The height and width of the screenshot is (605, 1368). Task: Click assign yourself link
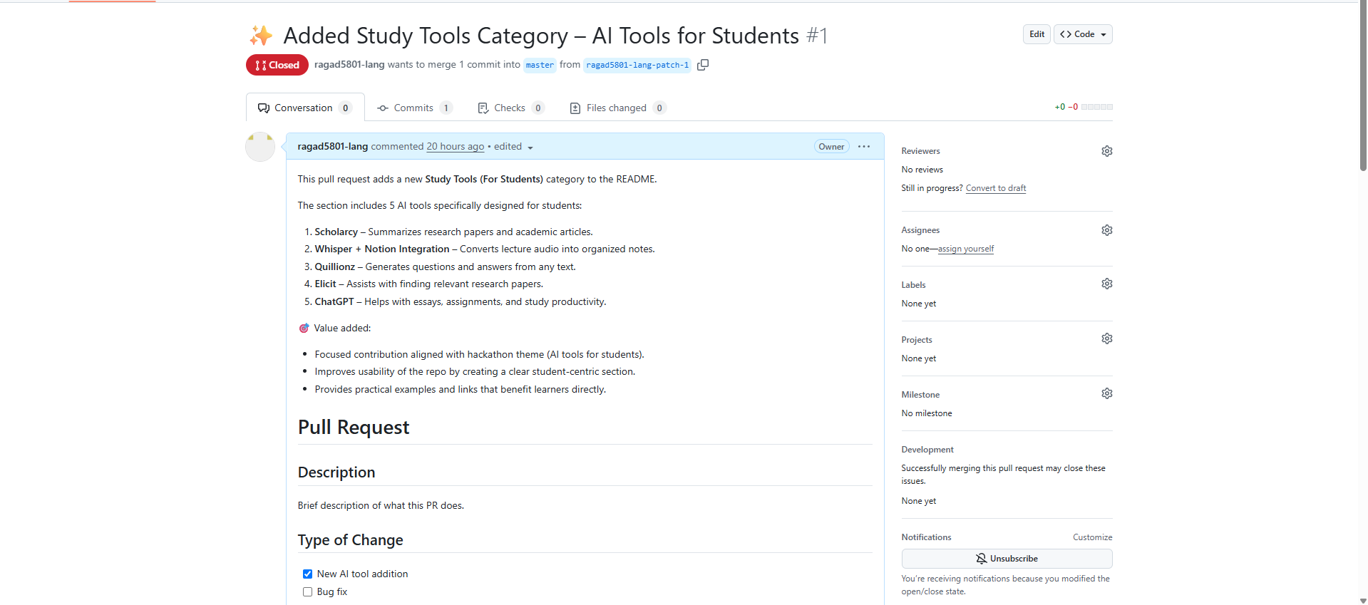966,249
